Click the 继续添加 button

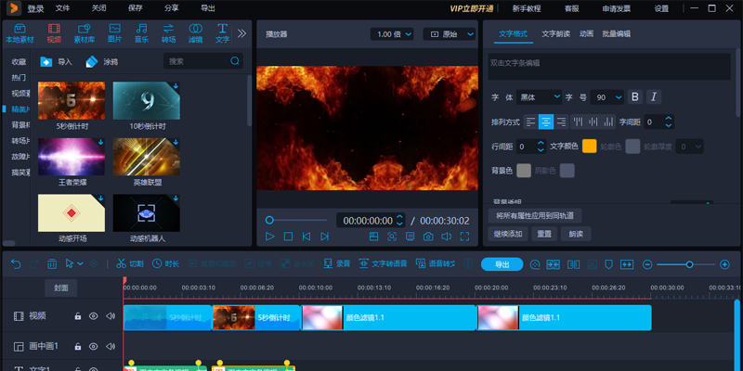point(508,234)
